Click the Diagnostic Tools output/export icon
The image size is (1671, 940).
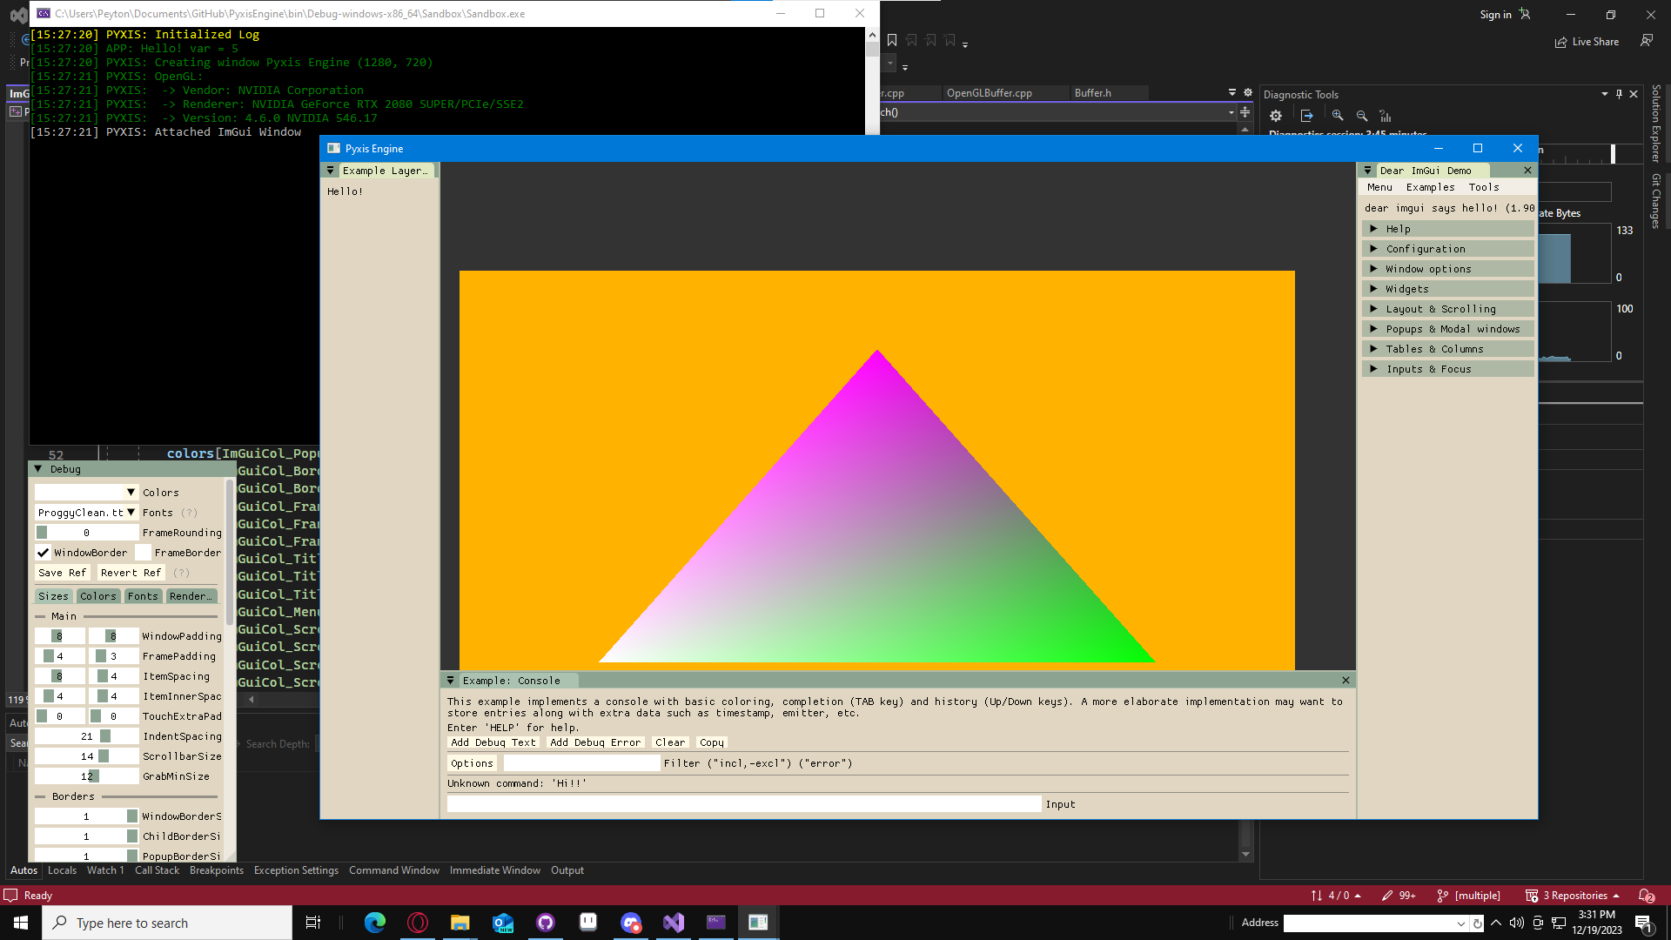[x=1307, y=116]
